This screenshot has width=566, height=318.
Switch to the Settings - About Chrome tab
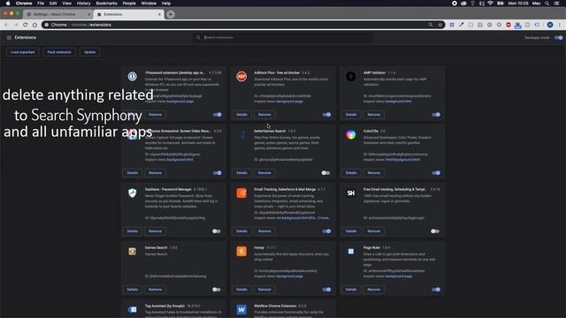[x=57, y=14]
